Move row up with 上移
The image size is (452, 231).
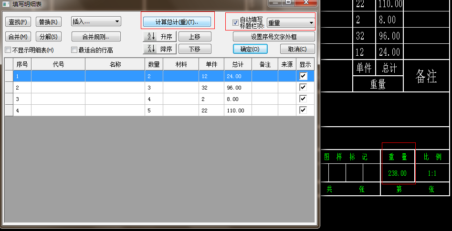(195, 37)
